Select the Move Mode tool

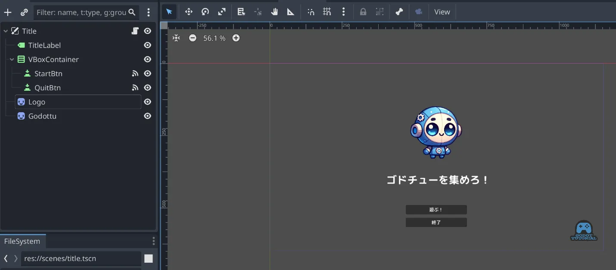tap(189, 12)
